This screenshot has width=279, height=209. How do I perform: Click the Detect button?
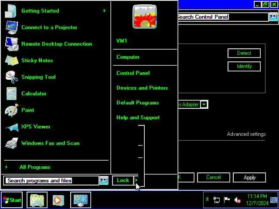(x=244, y=53)
